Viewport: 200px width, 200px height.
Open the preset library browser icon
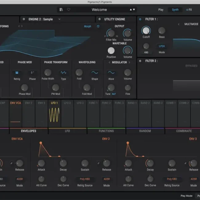(61, 10)
